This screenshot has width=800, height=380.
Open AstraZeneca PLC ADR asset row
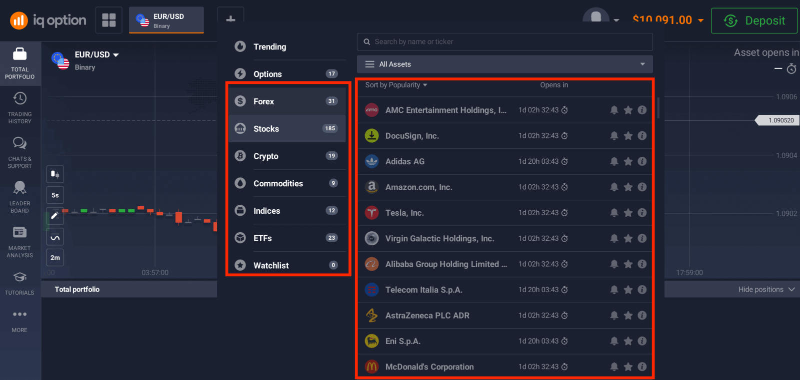pos(505,316)
